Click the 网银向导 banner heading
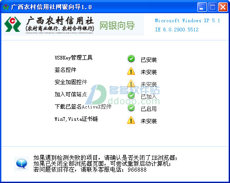The height and width of the screenshot is (183, 230). 117,25
